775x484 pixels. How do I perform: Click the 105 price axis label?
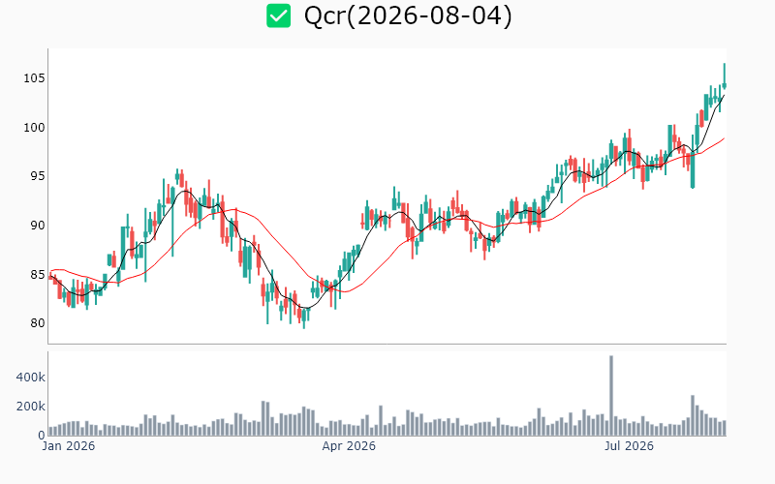pyautogui.click(x=34, y=78)
